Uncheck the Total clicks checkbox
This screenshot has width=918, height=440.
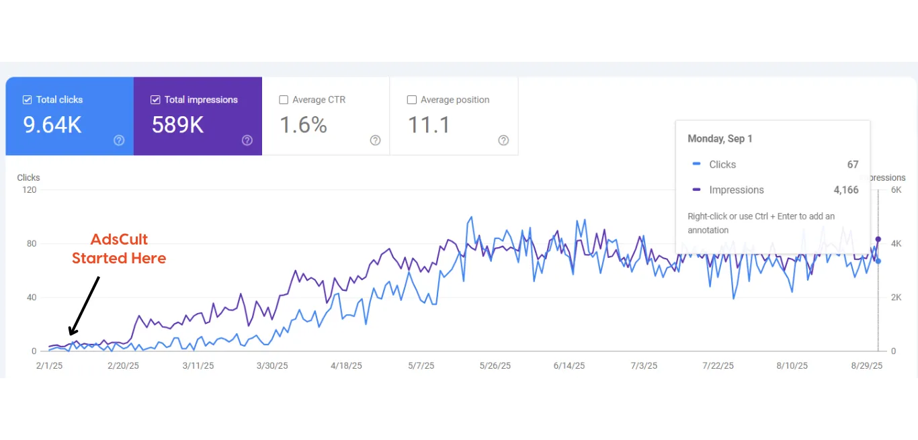pyautogui.click(x=28, y=100)
